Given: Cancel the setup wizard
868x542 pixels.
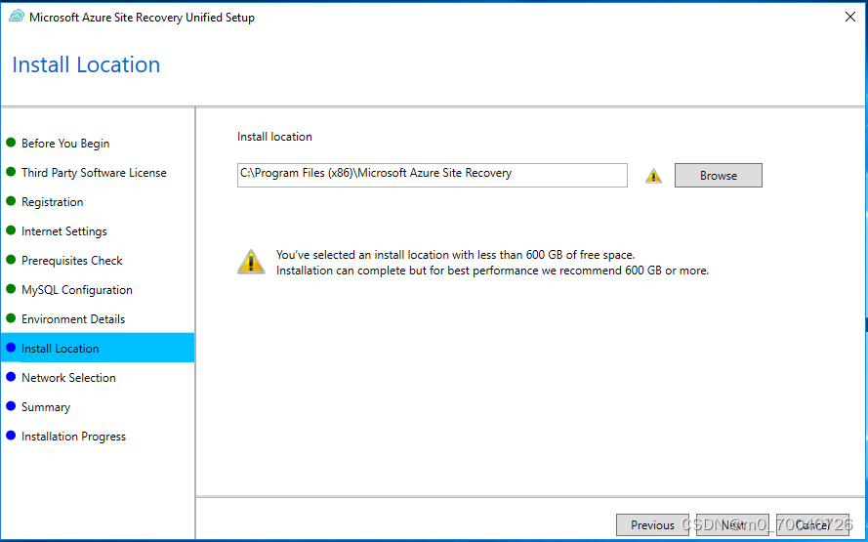Looking at the screenshot, I should [x=812, y=524].
